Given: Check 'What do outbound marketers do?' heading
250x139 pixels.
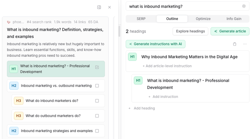Looking at the screenshot, I should [x=97, y=116].
